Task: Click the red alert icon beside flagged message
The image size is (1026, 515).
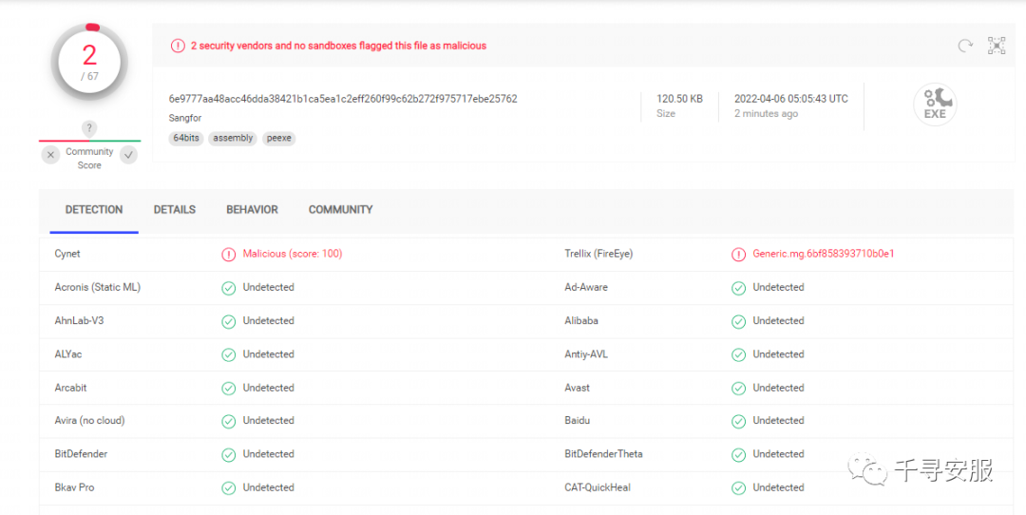Action: coord(178,46)
